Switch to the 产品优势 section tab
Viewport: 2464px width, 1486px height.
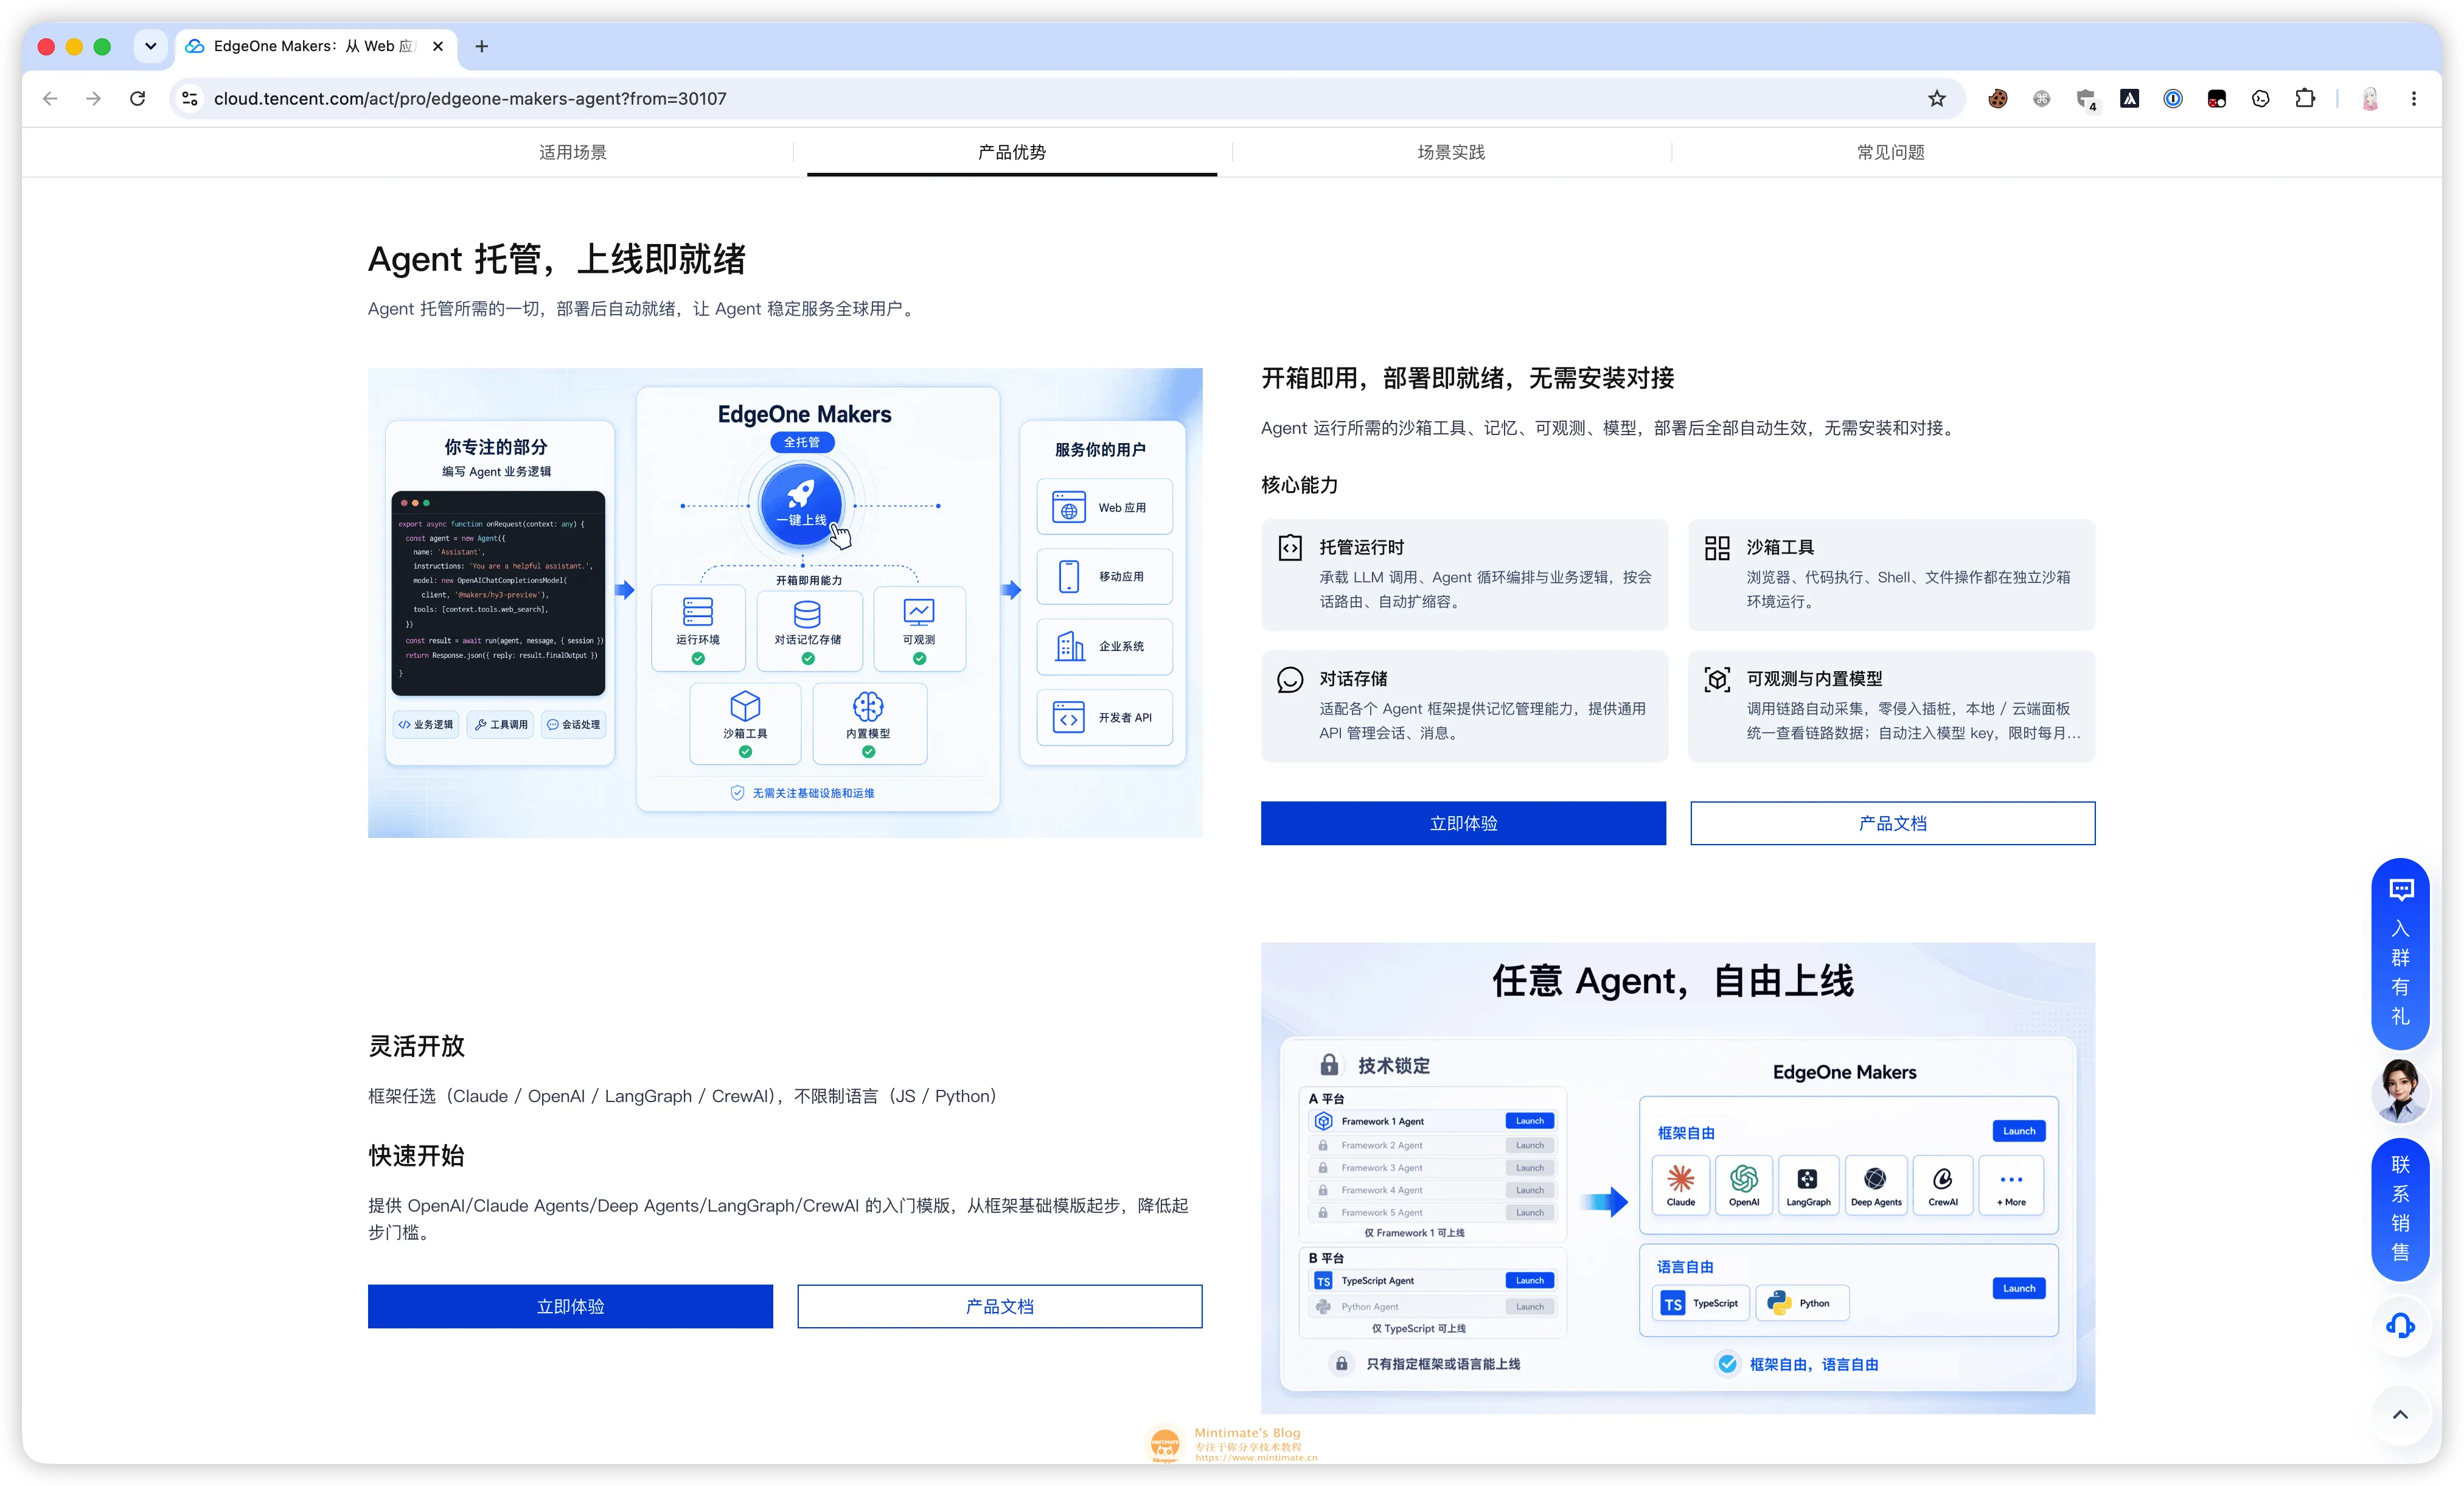point(1012,152)
